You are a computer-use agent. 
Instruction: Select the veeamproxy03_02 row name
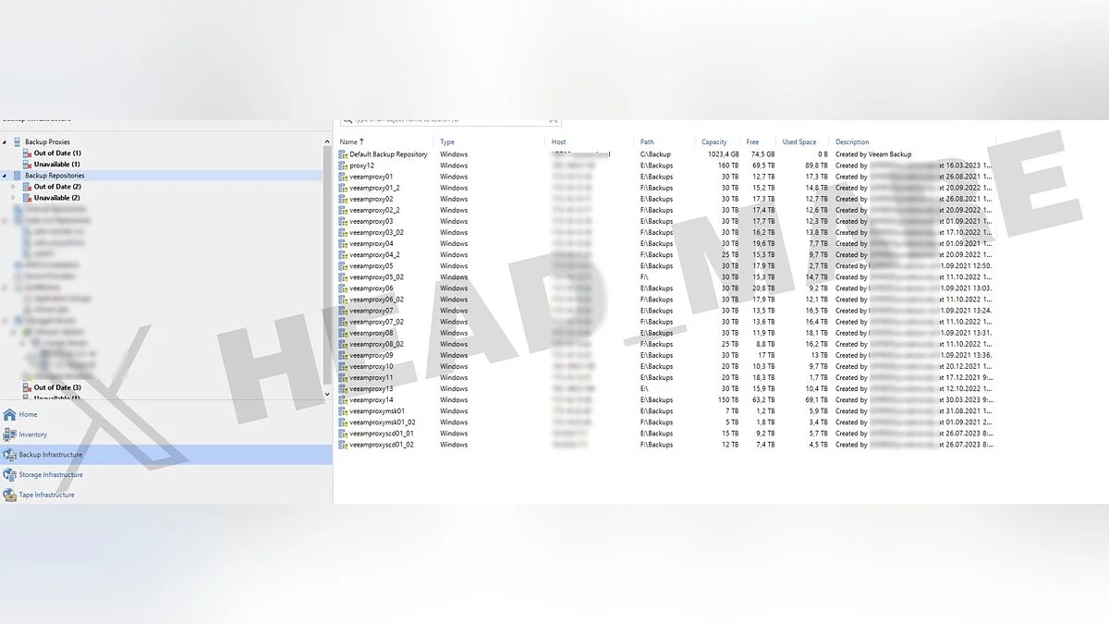click(x=377, y=232)
